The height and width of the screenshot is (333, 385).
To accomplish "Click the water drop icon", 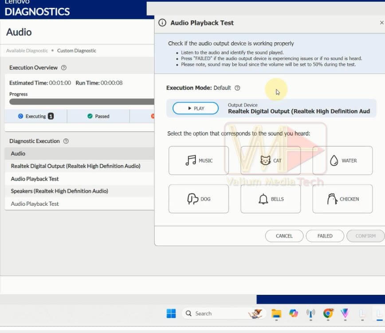I will coord(334,161).
